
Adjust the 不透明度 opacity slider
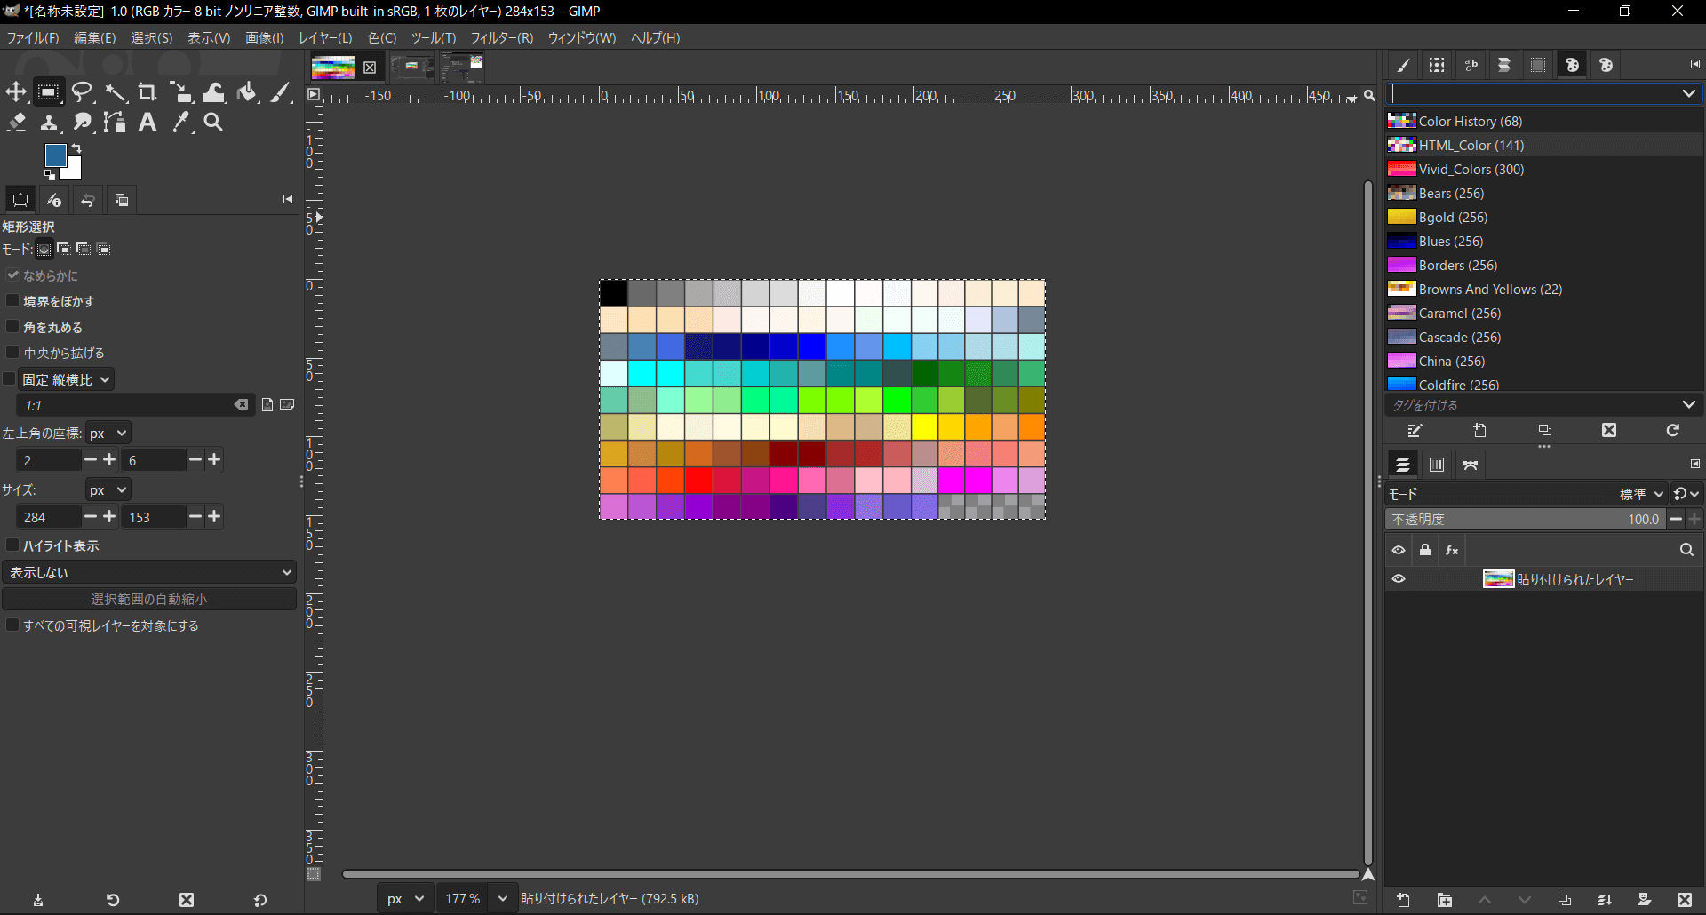tap(1525, 519)
